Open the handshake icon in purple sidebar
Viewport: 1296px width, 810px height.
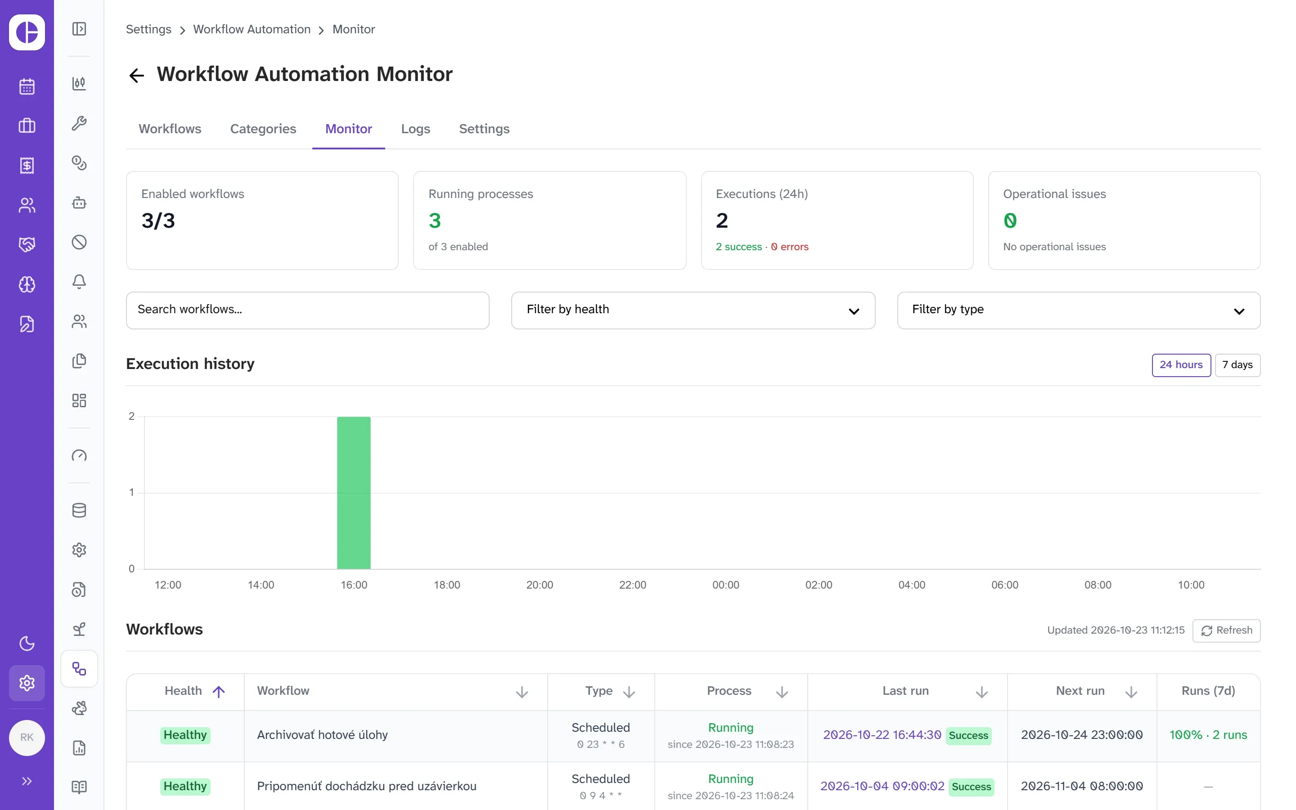click(27, 245)
